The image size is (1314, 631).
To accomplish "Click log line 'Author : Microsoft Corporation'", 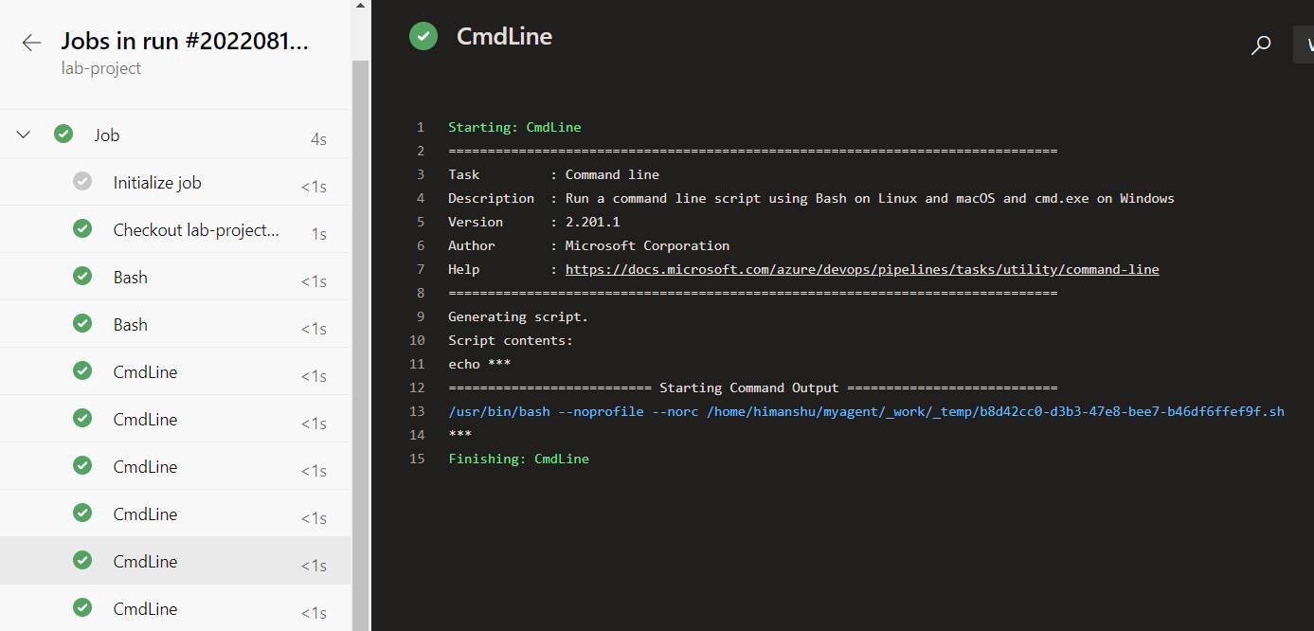I will [x=588, y=245].
